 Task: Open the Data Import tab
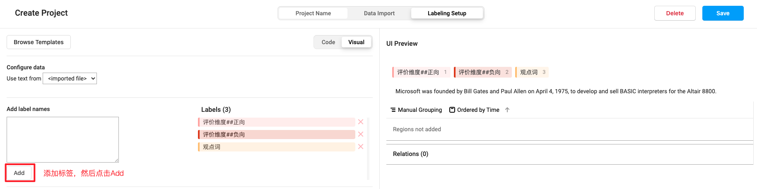[x=379, y=13]
